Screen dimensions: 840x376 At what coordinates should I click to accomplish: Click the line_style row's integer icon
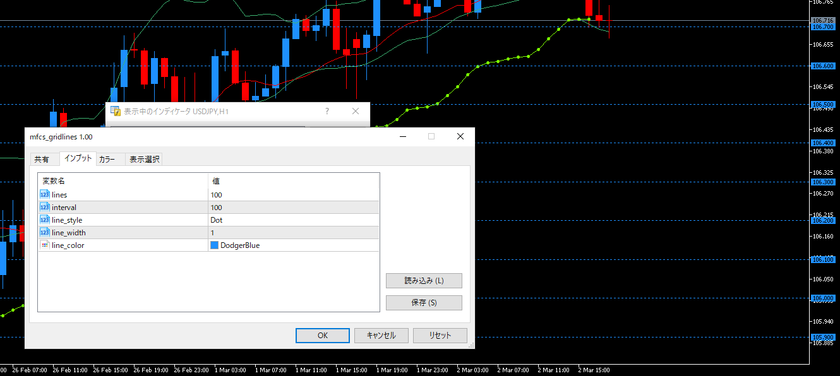click(x=45, y=220)
